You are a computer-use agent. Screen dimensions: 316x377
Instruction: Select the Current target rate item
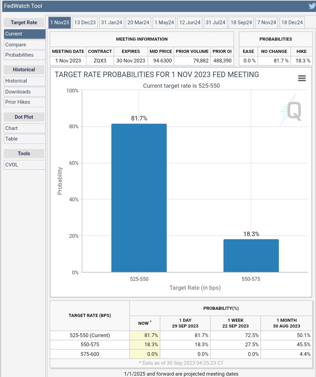pyautogui.click(x=25, y=34)
